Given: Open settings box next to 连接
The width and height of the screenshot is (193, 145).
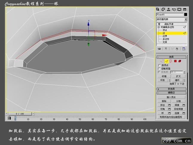Looking at the screenshot, I should pos(184,113).
